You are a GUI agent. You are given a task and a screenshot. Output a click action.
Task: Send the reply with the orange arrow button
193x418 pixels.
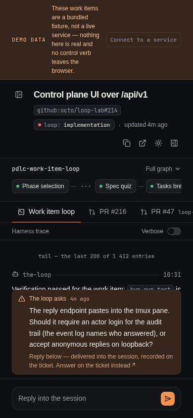(168, 399)
